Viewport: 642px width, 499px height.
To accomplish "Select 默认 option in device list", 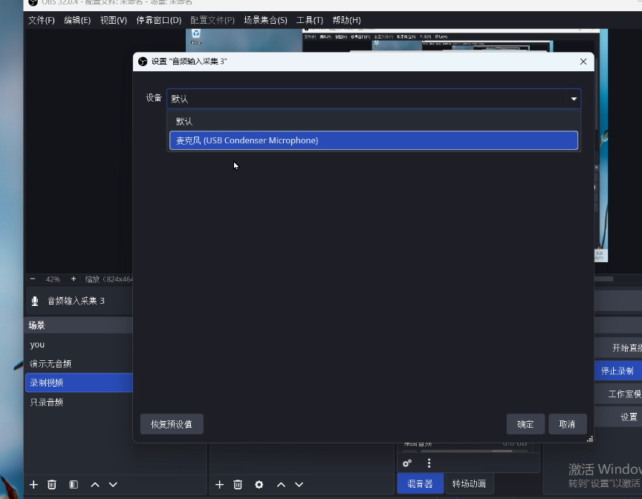I will click(374, 122).
